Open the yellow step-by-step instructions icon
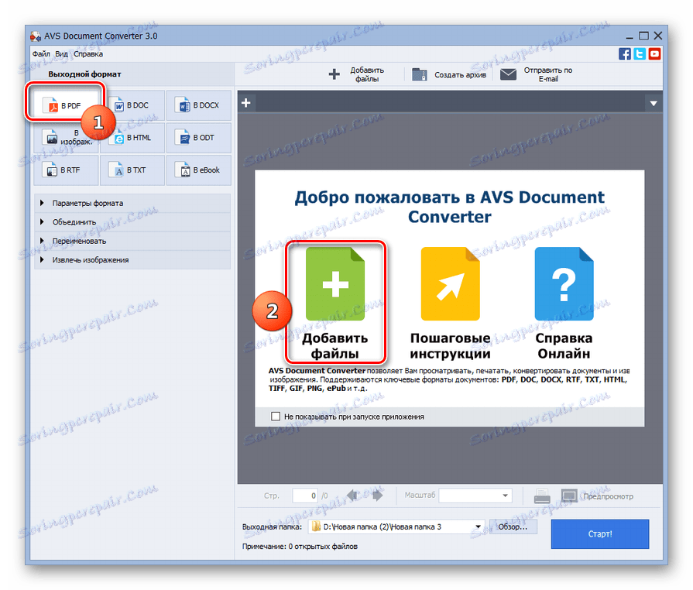The width and height of the screenshot is (693, 590). click(x=450, y=283)
